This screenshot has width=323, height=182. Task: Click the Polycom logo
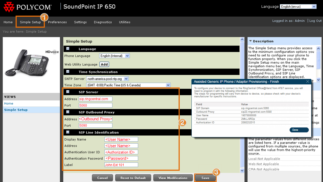tap(28, 7)
